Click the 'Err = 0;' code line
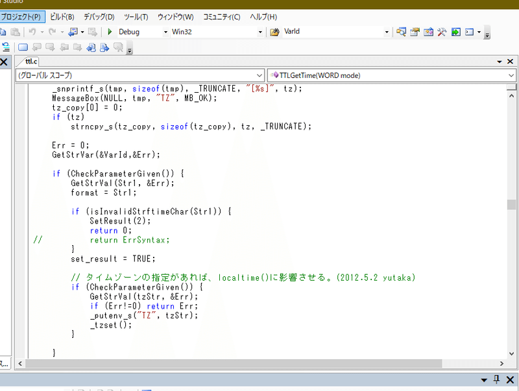519x391 pixels. click(x=71, y=145)
